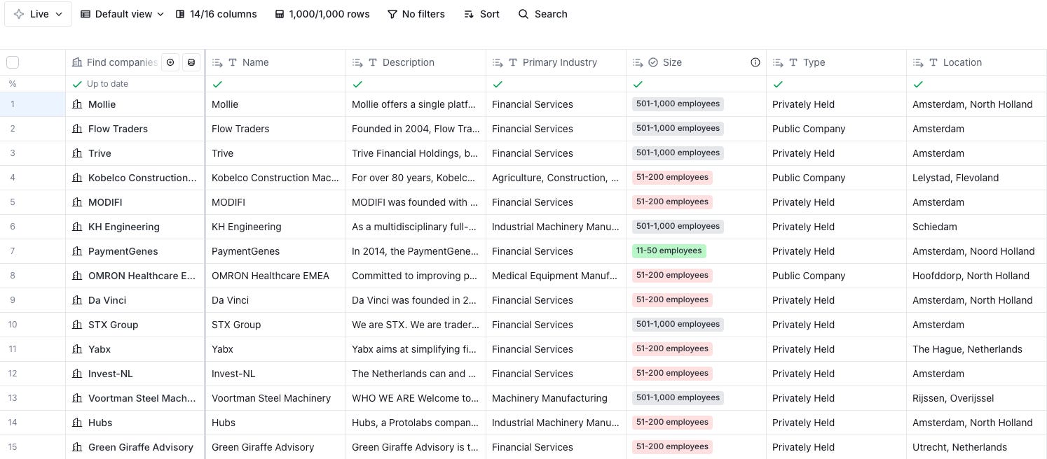Click the company icon beside PaymentGenes
The height and width of the screenshot is (459, 1047).
(x=77, y=251)
